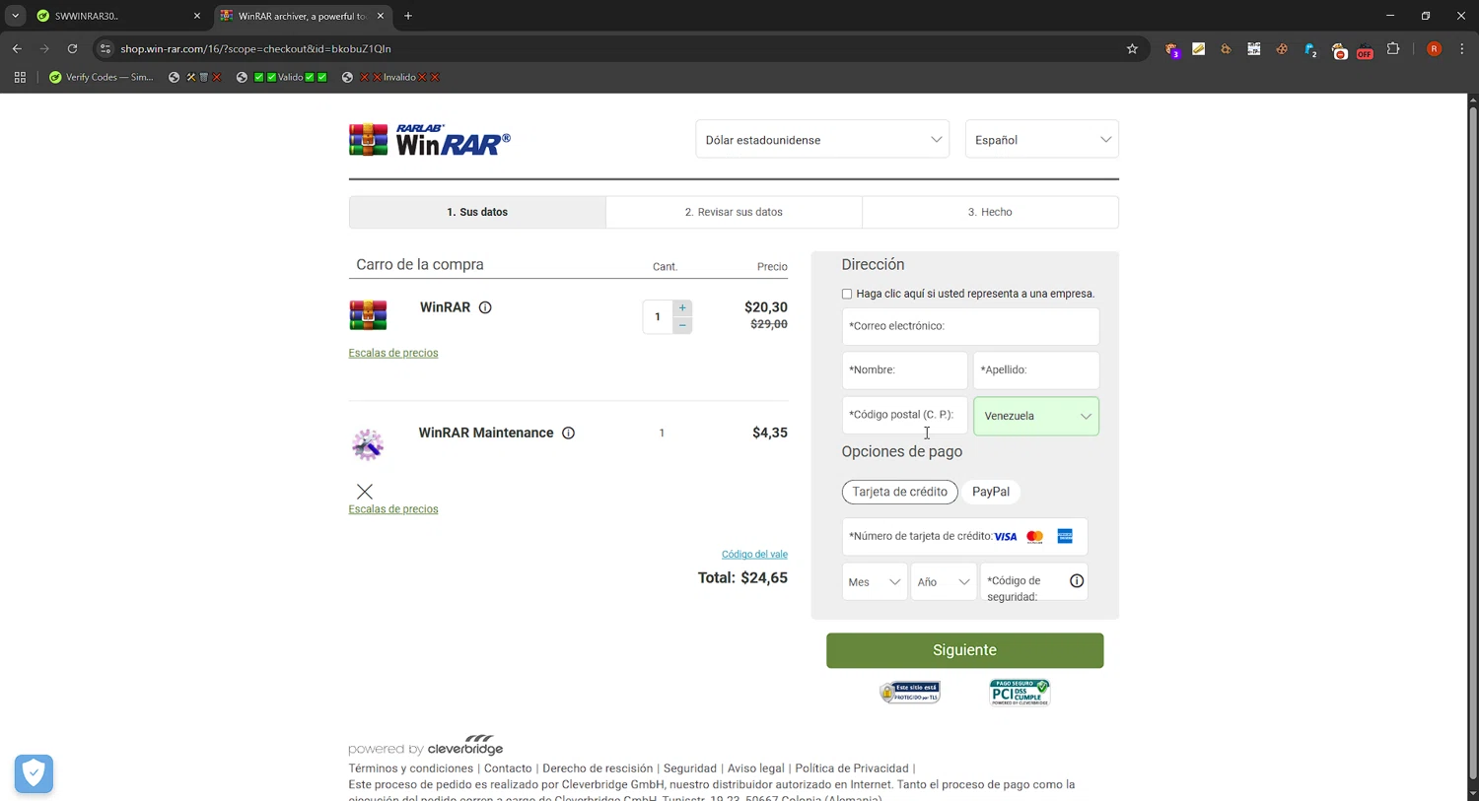This screenshot has height=801, width=1479.
Task: Bookmark this page with the star icon
Action: (1132, 48)
